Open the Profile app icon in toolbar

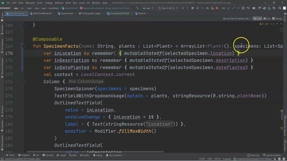click(x=207, y=8)
